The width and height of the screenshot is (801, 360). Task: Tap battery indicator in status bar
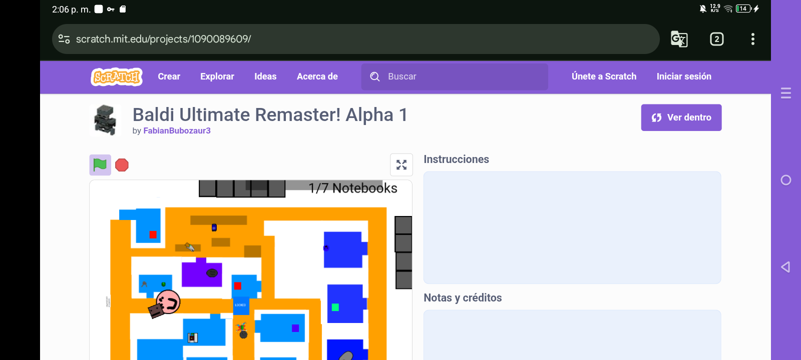743,8
